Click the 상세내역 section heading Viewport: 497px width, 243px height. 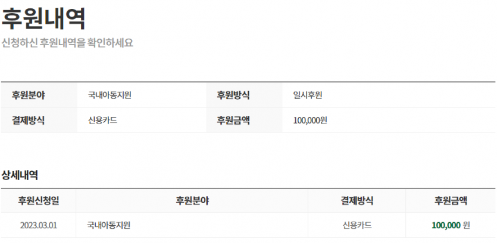[20, 175]
